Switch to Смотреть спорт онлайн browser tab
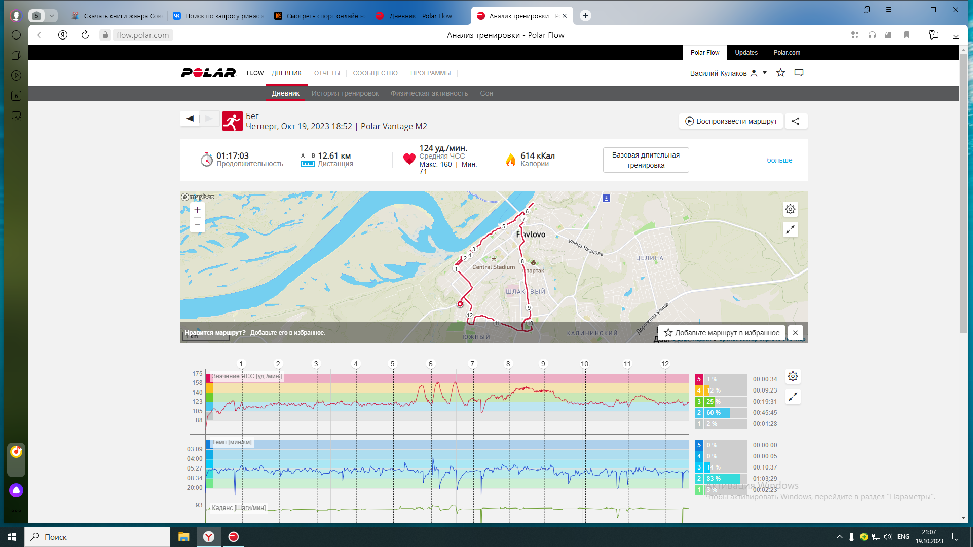Image resolution: width=973 pixels, height=547 pixels. pos(319,16)
